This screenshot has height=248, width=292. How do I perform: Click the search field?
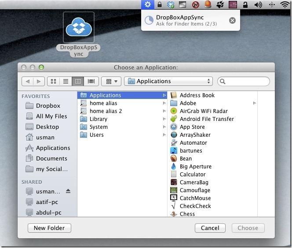[244, 81]
